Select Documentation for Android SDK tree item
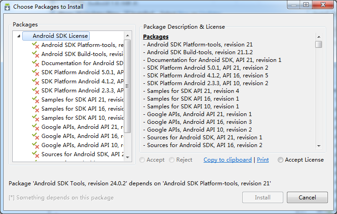337x214 pixels. click(82, 63)
